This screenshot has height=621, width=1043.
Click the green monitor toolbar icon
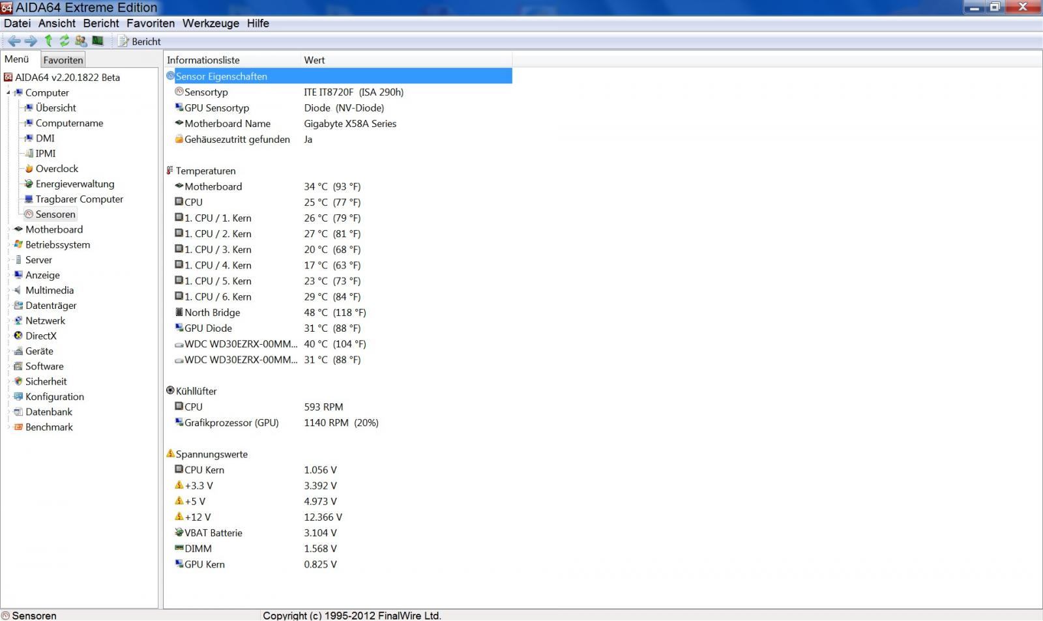pos(98,40)
